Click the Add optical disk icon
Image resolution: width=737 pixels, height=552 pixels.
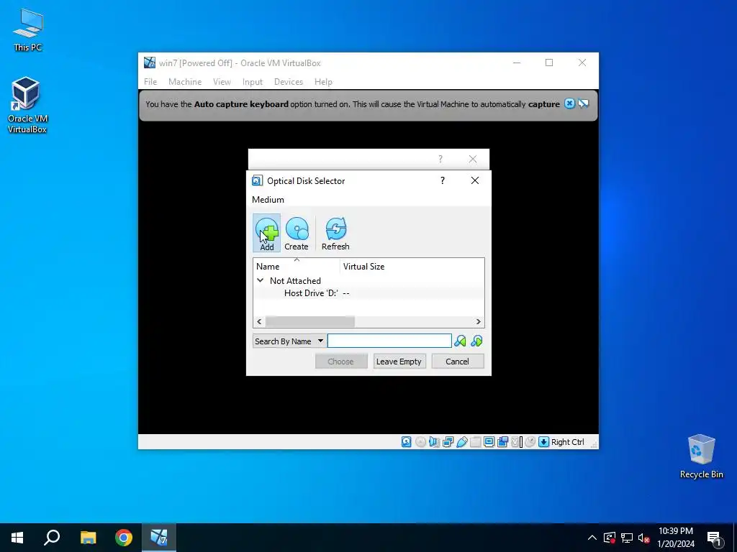266,233
